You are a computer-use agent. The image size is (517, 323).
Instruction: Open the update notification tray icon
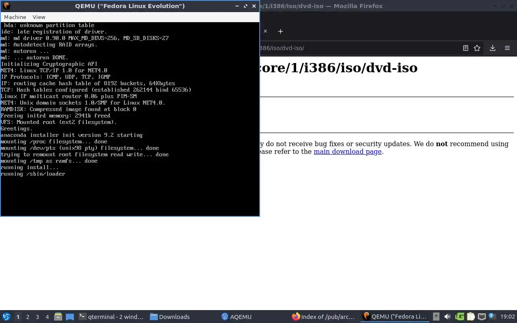point(492,316)
